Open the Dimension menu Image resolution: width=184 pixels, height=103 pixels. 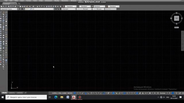(x=49, y=1)
